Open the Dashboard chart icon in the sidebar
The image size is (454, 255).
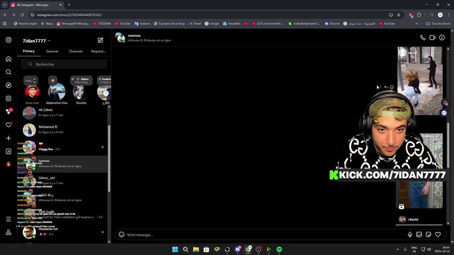pyautogui.click(x=9, y=151)
